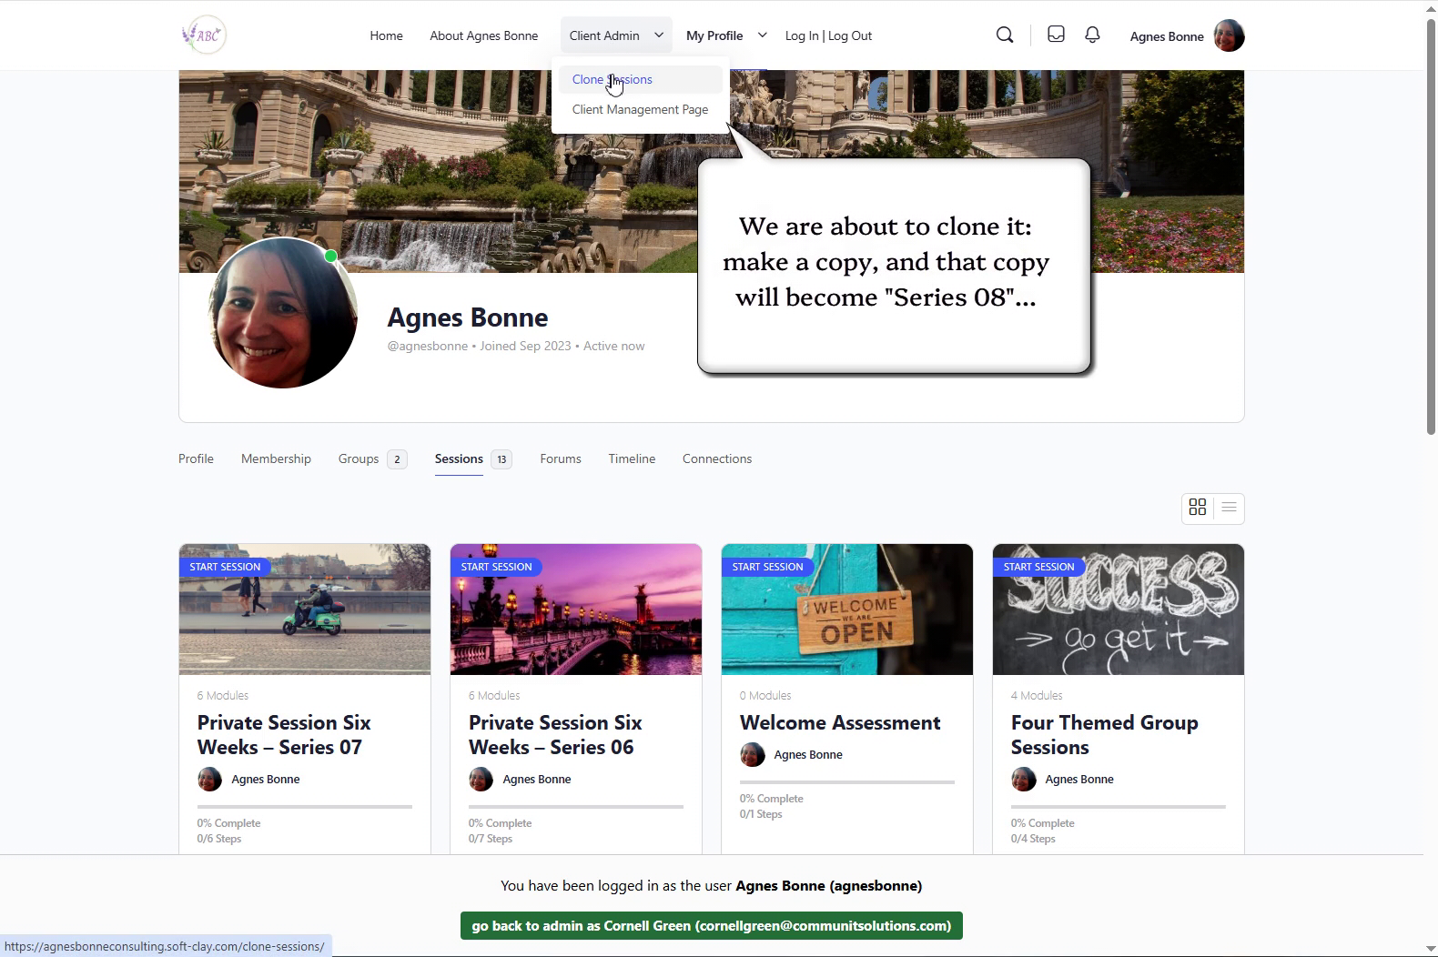Click go back to admin button

click(x=711, y=926)
